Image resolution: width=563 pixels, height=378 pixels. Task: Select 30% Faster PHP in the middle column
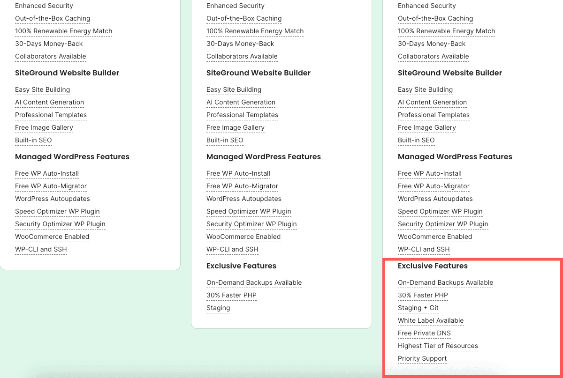click(x=231, y=296)
